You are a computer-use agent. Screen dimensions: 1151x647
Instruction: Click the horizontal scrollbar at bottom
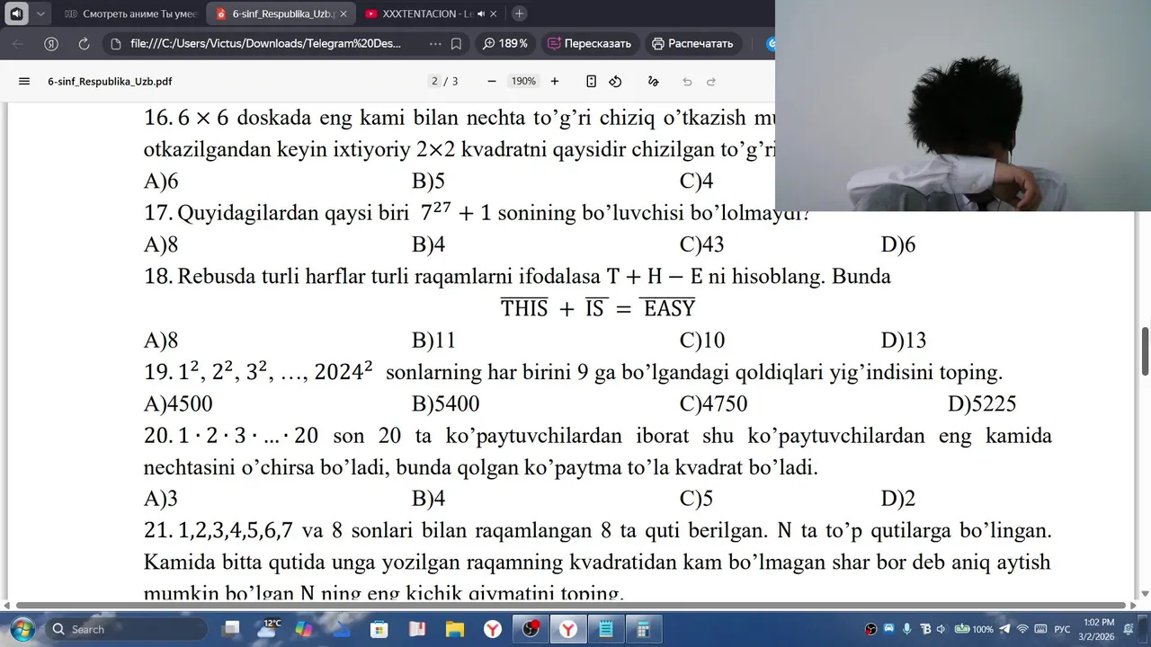pos(571,605)
